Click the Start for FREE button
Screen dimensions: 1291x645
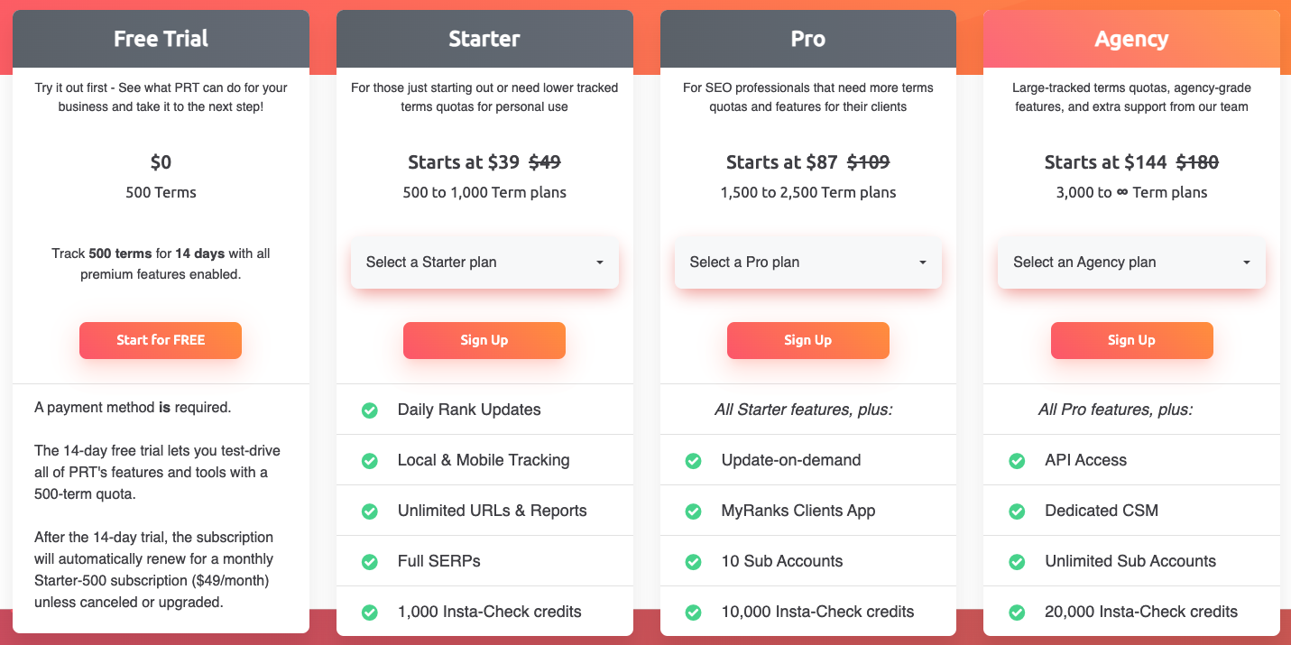(x=161, y=340)
